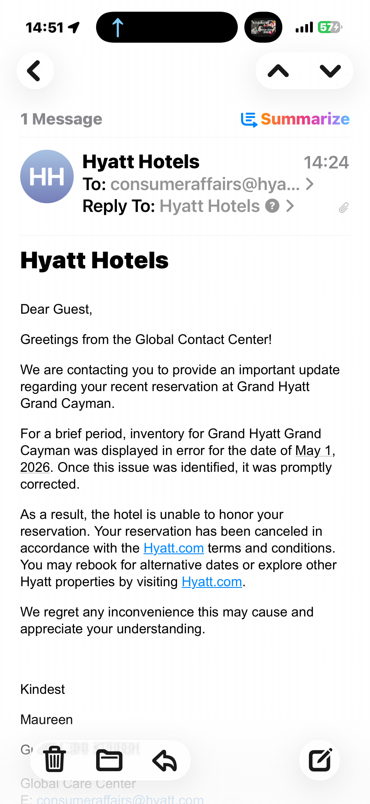Tap the consumeraffairs recipient address
370x804 pixels.
[x=205, y=184]
